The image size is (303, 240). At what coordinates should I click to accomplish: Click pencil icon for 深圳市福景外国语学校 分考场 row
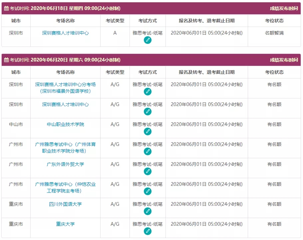(148, 92)
